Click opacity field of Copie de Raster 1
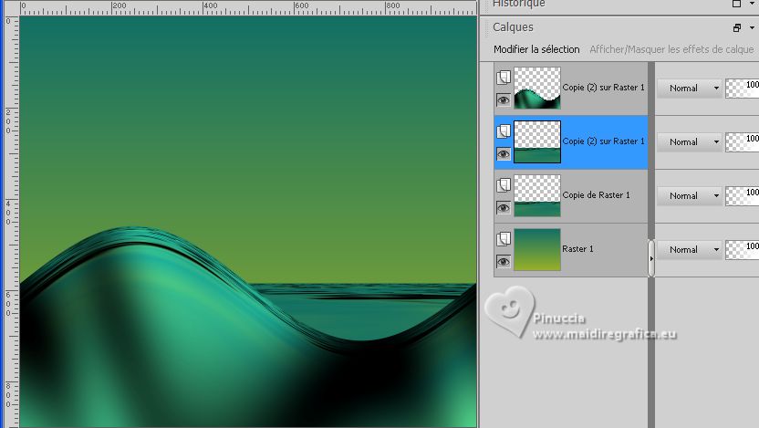The height and width of the screenshot is (428, 759). click(x=742, y=195)
